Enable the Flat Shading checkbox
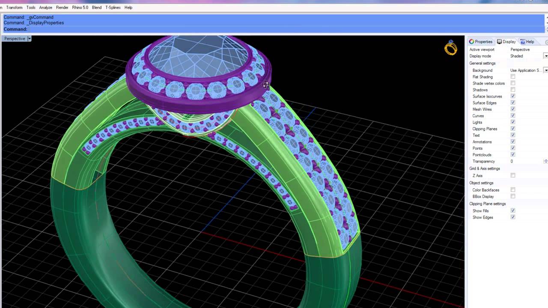The height and width of the screenshot is (308, 548). click(513, 77)
